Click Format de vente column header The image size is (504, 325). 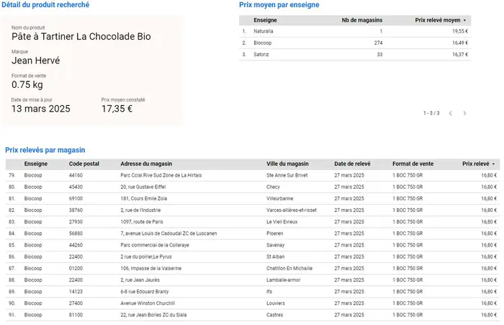click(413, 164)
